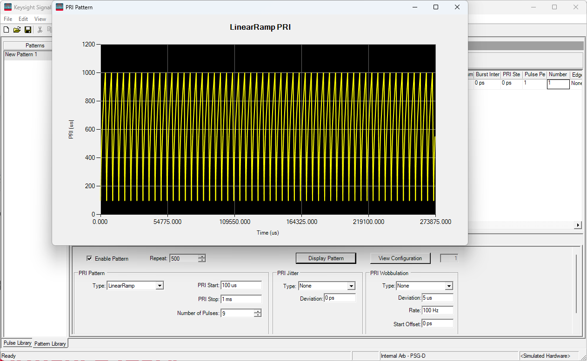Increase the Repeat value with the up stepper
This screenshot has height=361, width=587.
coord(201,256)
